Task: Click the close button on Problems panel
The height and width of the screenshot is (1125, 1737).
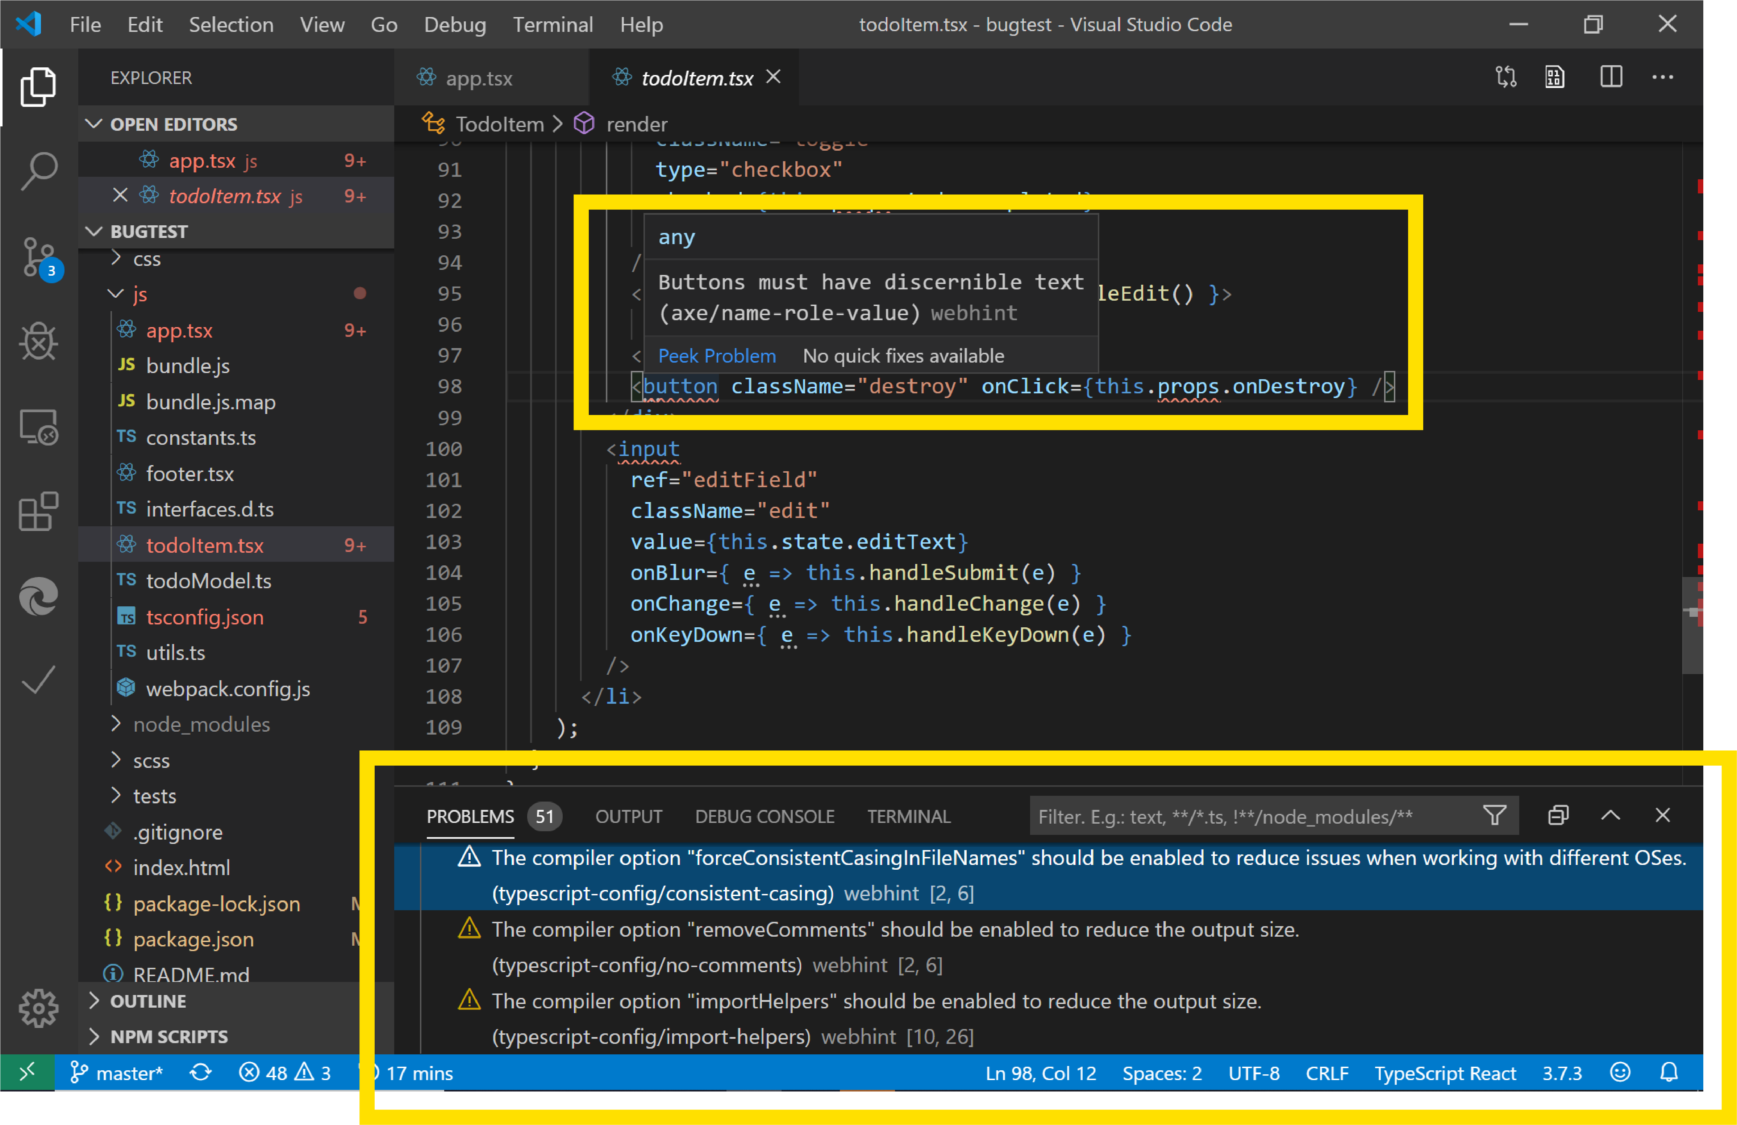Action: click(x=1663, y=815)
